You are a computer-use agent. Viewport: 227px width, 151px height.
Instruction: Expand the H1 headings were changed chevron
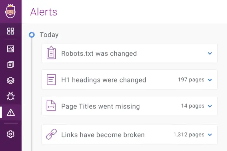(x=210, y=80)
